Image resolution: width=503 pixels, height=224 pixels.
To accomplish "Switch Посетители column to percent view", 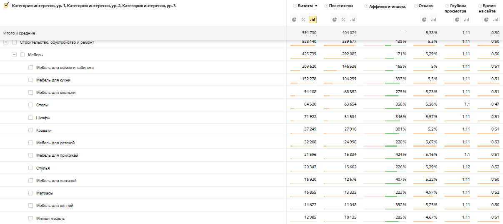I will (x=343, y=20).
